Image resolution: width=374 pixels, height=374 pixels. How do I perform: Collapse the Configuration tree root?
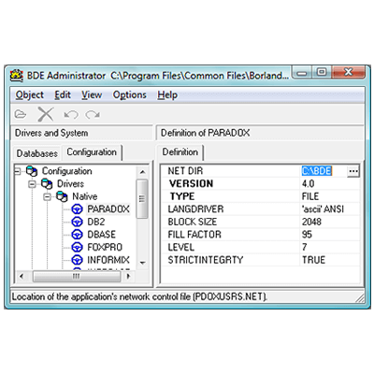pyautogui.click(x=18, y=171)
